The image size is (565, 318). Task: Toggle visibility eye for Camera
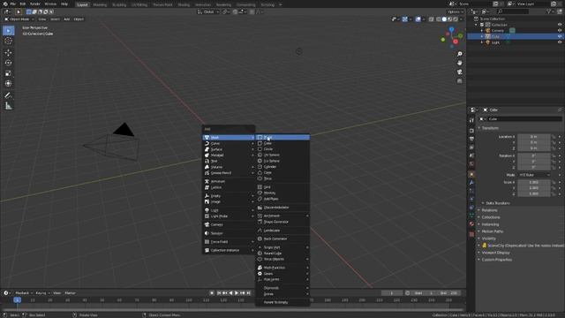click(560, 31)
